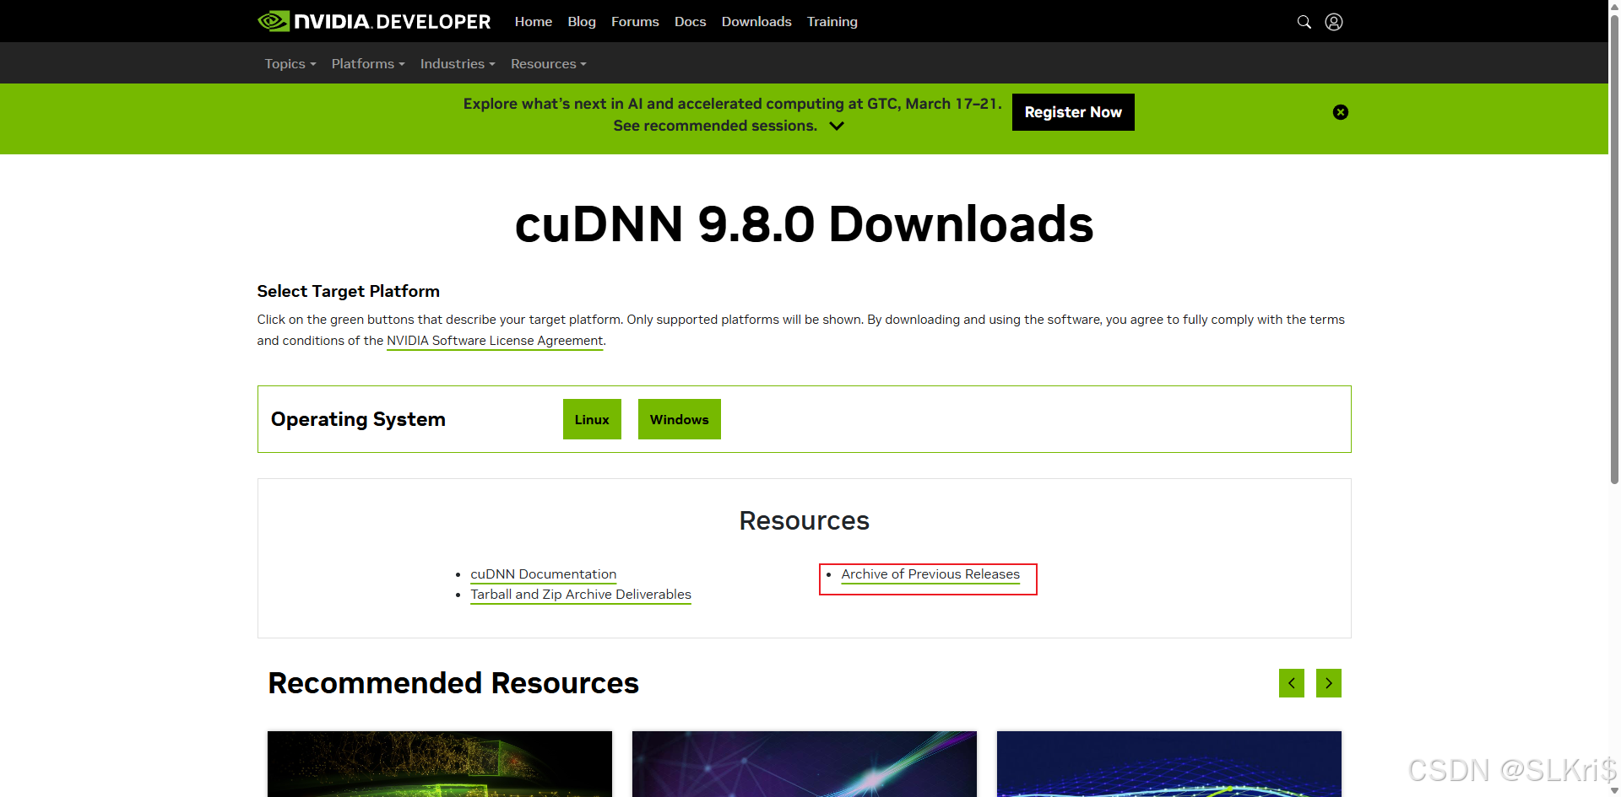This screenshot has width=1621, height=797.
Task: Expand recommended sessions chevron in banner
Action: [x=837, y=126]
